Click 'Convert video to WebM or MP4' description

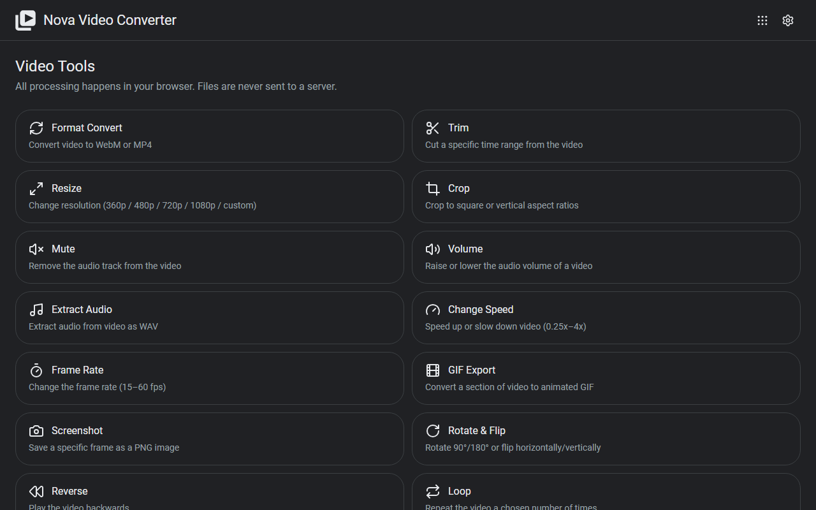click(90, 145)
